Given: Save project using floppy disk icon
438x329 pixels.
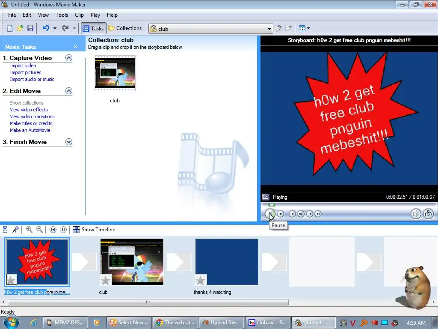Looking at the screenshot, I should [30, 28].
